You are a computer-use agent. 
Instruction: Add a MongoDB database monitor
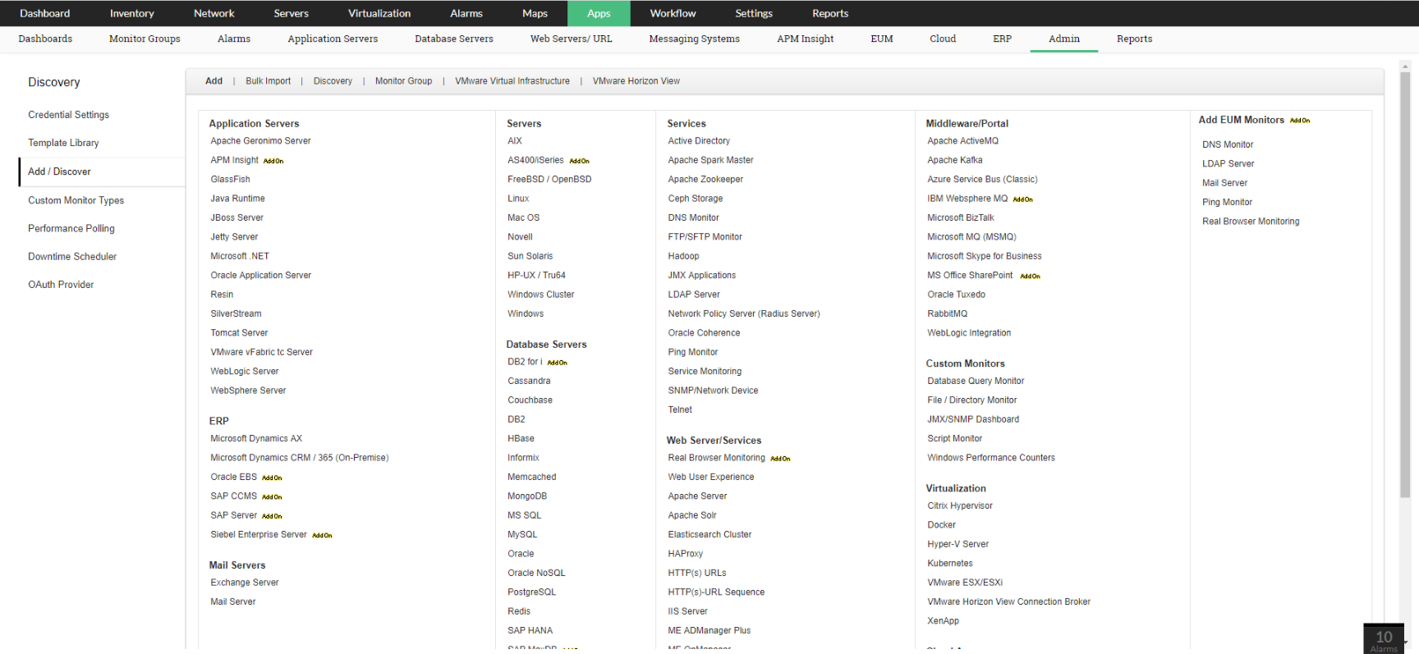[x=527, y=496]
